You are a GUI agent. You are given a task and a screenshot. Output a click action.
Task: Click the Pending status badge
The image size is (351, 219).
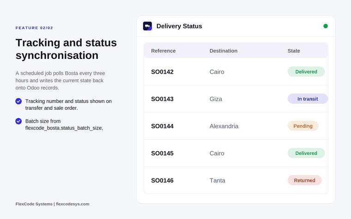click(303, 126)
